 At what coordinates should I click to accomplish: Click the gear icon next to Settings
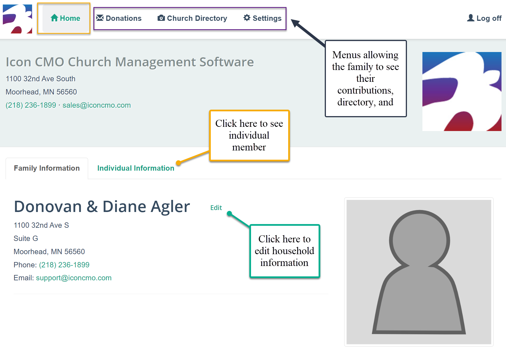[247, 18]
